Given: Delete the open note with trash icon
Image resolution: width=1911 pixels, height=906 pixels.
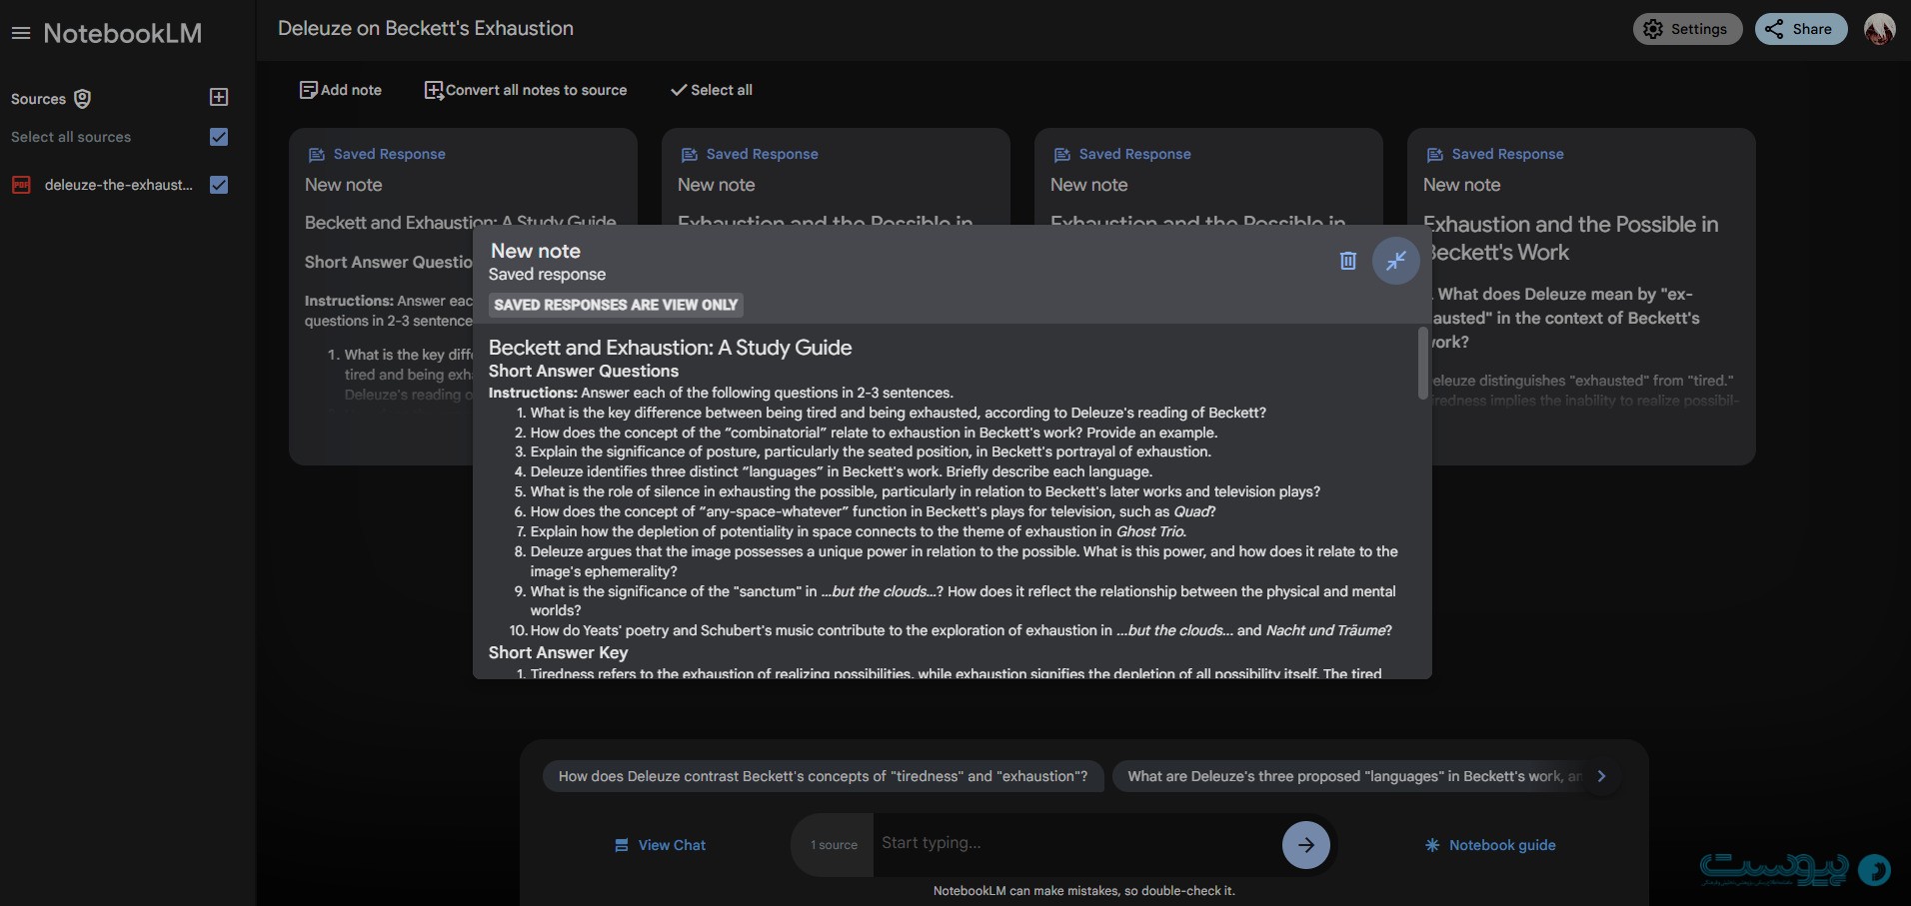Looking at the screenshot, I should [1347, 261].
